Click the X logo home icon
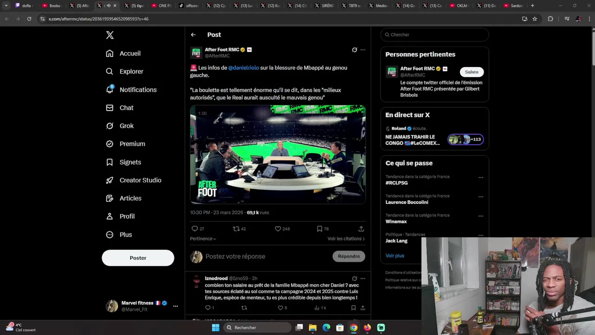This screenshot has height=335, width=595. [x=110, y=35]
